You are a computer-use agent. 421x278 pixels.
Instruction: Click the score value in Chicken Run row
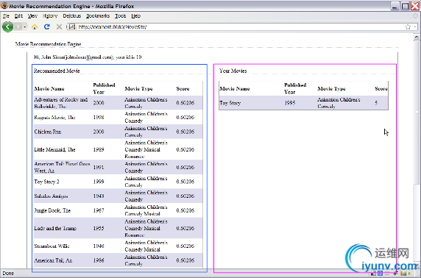[x=185, y=132]
